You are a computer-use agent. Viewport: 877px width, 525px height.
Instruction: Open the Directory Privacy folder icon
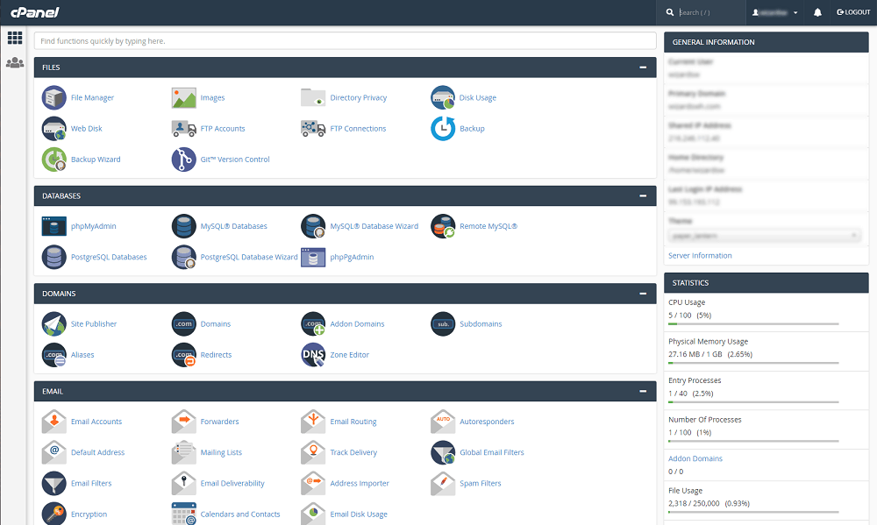tap(313, 98)
